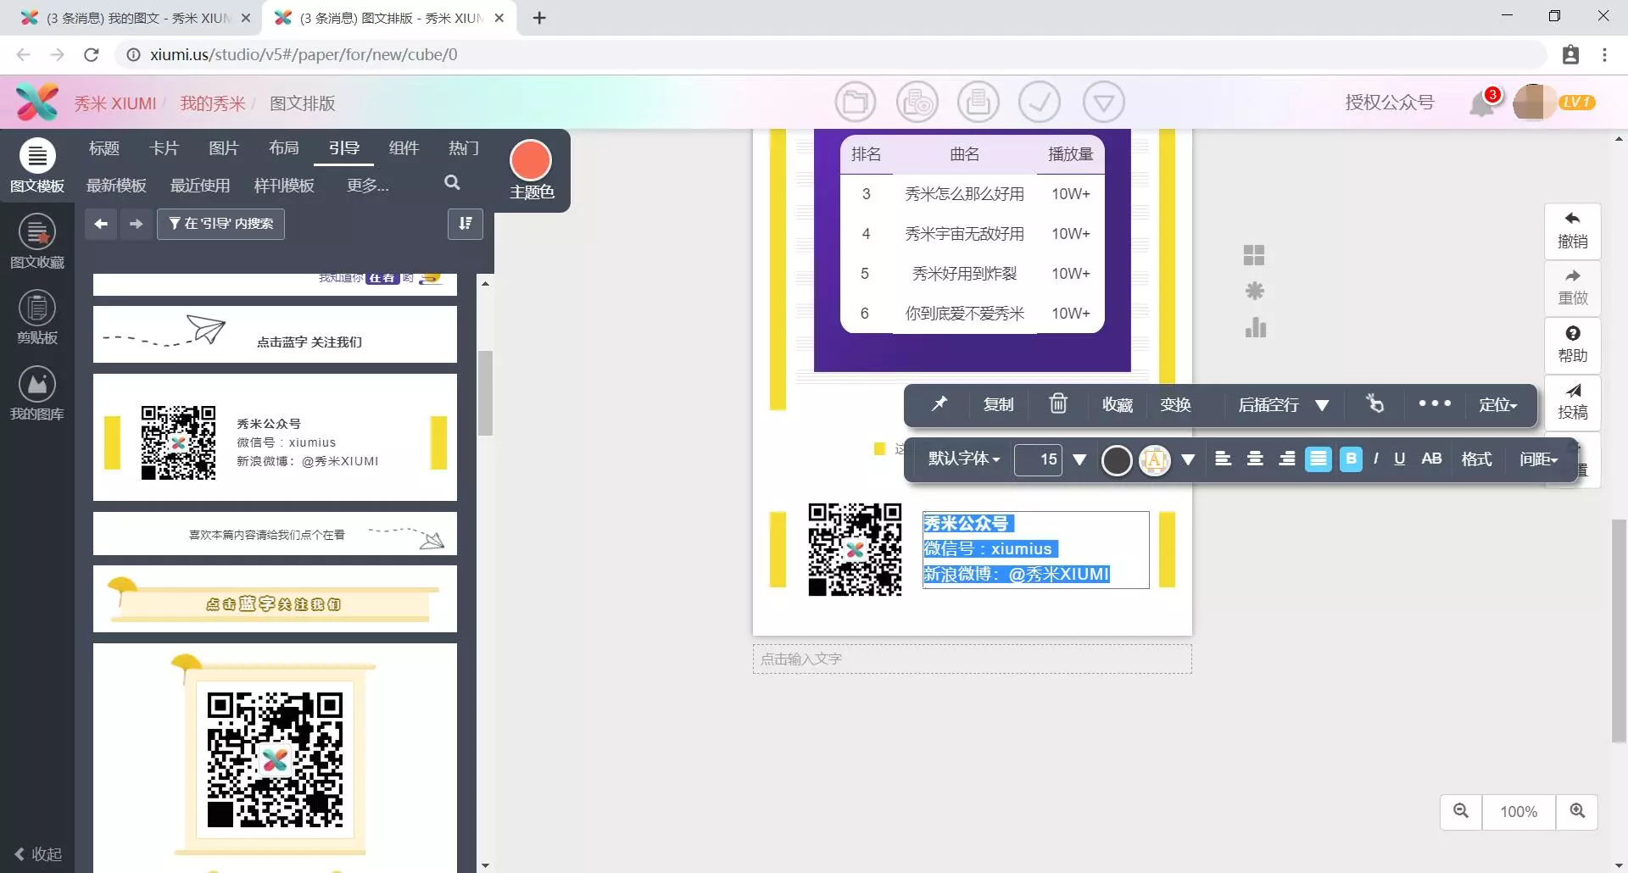
Task: Click the gear asterisk icon beside canvas
Action: coord(1254,292)
